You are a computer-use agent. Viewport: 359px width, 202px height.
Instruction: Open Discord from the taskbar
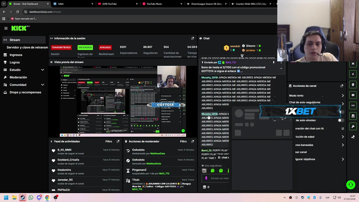pyautogui.click(x=39, y=198)
